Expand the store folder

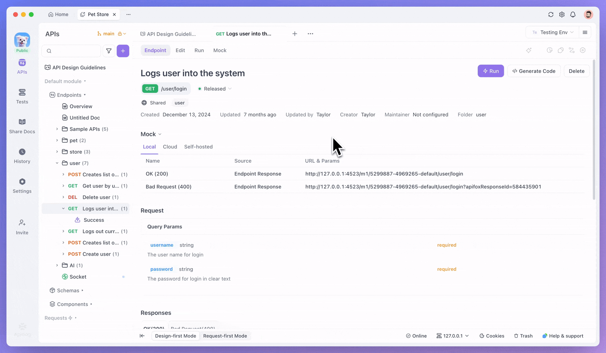[57, 152]
